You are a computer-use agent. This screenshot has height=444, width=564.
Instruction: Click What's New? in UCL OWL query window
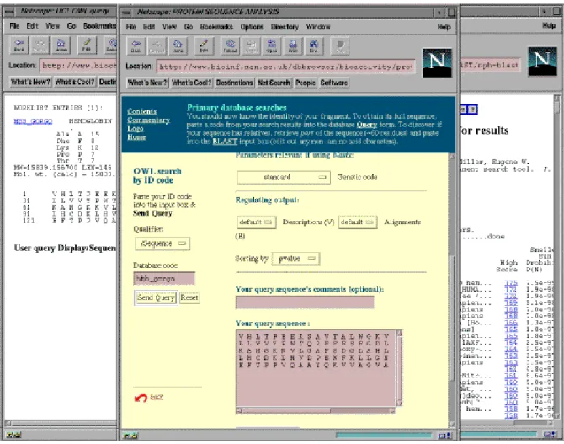[x=30, y=82]
